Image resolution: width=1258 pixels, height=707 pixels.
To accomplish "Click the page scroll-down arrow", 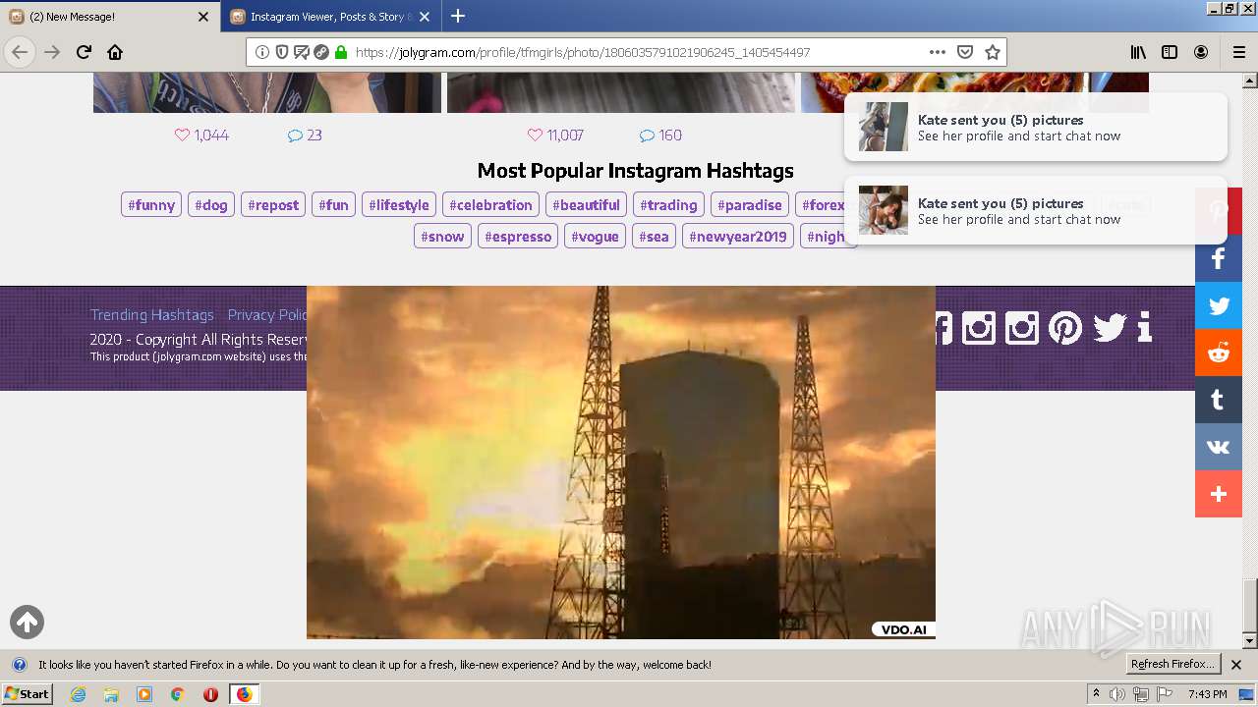I will click(x=1250, y=641).
